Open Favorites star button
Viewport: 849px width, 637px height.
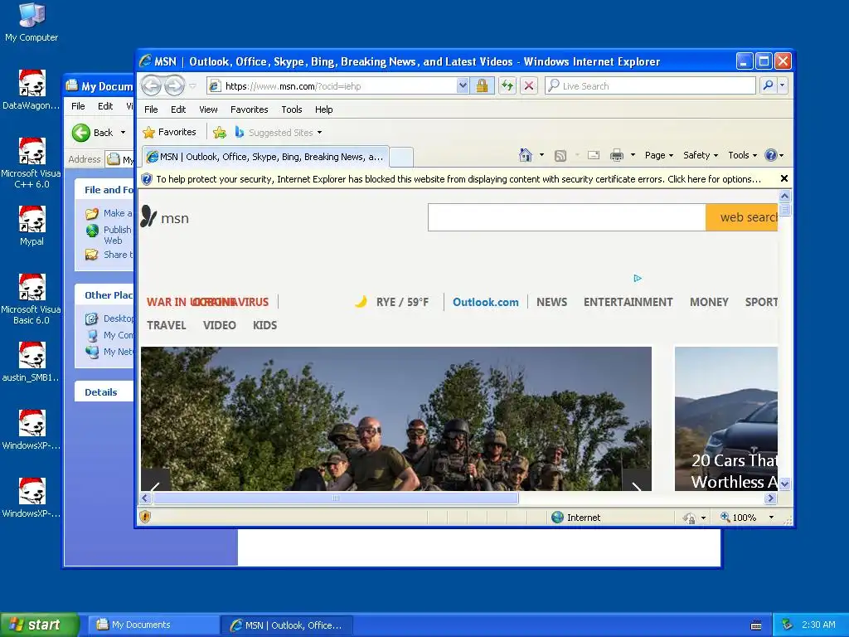tap(169, 132)
